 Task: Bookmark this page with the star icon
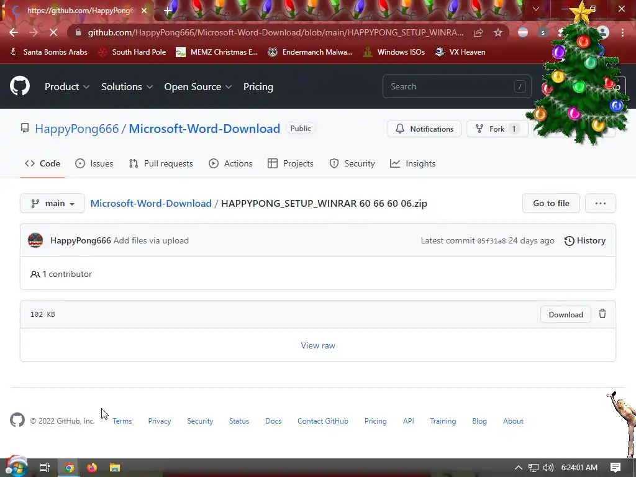[x=498, y=32]
